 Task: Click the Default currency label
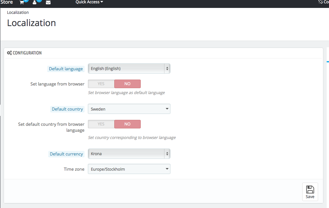pos(66,154)
